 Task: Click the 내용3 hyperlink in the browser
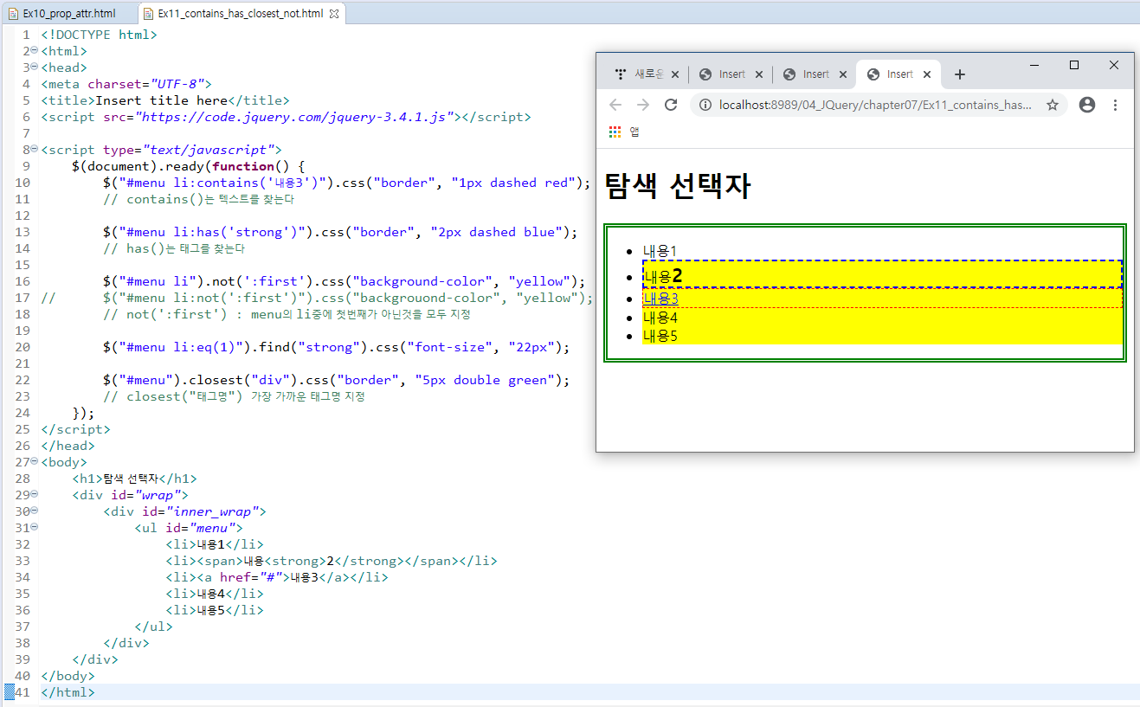660,299
